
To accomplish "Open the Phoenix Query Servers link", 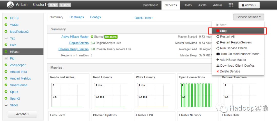I will pos(74,49).
